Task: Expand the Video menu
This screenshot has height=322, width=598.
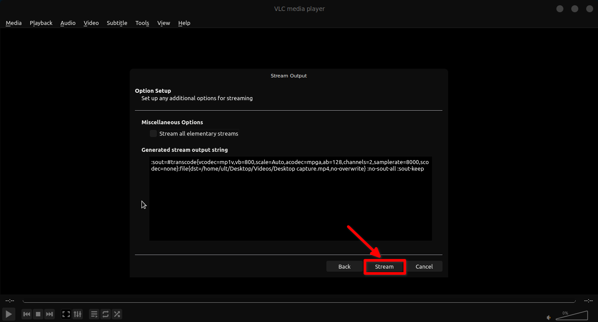Action: [x=91, y=23]
